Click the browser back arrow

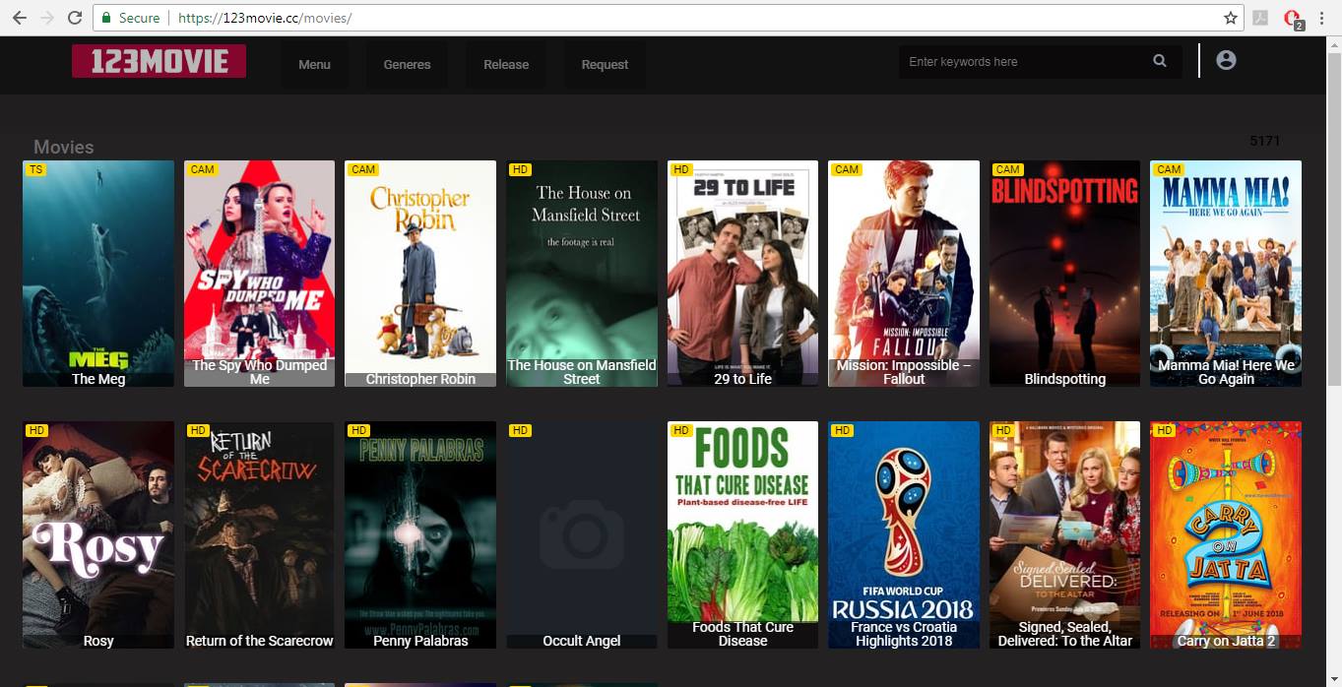click(19, 18)
